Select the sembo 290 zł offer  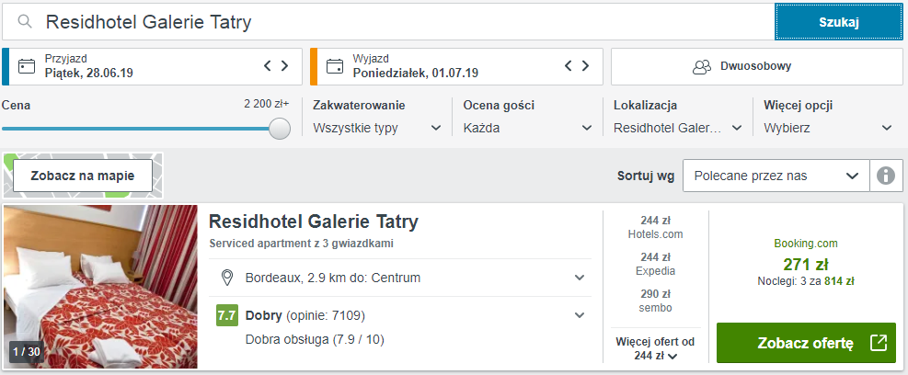656,301
